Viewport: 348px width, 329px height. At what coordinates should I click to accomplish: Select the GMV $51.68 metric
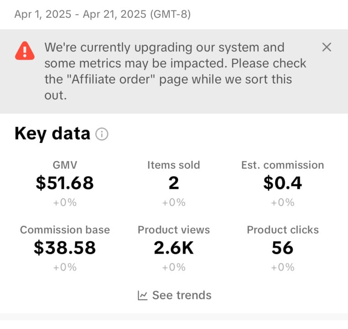[x=65, y=184]
